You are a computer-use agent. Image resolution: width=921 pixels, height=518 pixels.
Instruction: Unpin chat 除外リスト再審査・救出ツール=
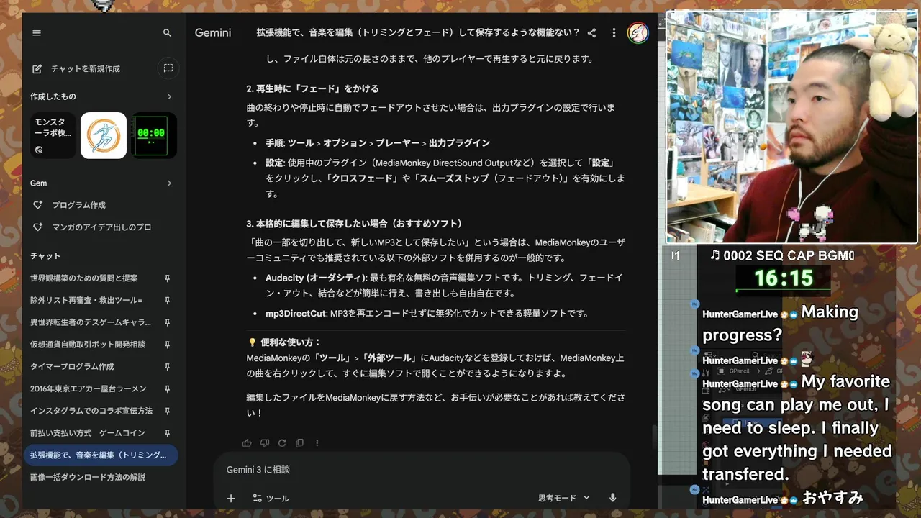167,300
